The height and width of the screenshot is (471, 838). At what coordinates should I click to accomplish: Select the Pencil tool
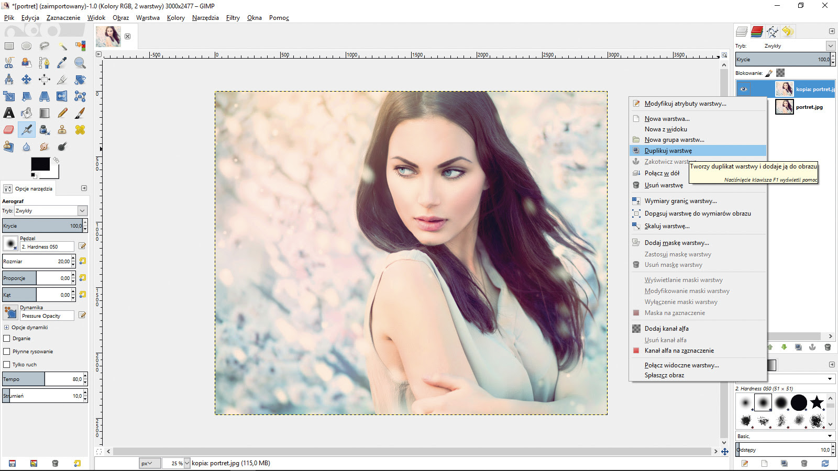click(x=62, y=113)
